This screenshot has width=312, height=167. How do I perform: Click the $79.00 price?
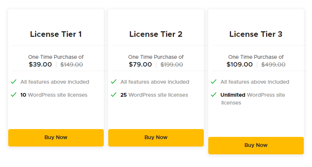[x=140, y=64]
